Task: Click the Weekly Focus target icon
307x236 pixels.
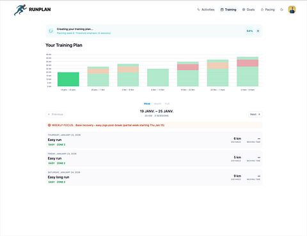Action: 49,125
